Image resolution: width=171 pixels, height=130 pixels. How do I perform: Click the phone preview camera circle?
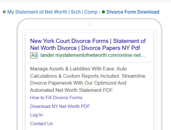coord(89,24)
